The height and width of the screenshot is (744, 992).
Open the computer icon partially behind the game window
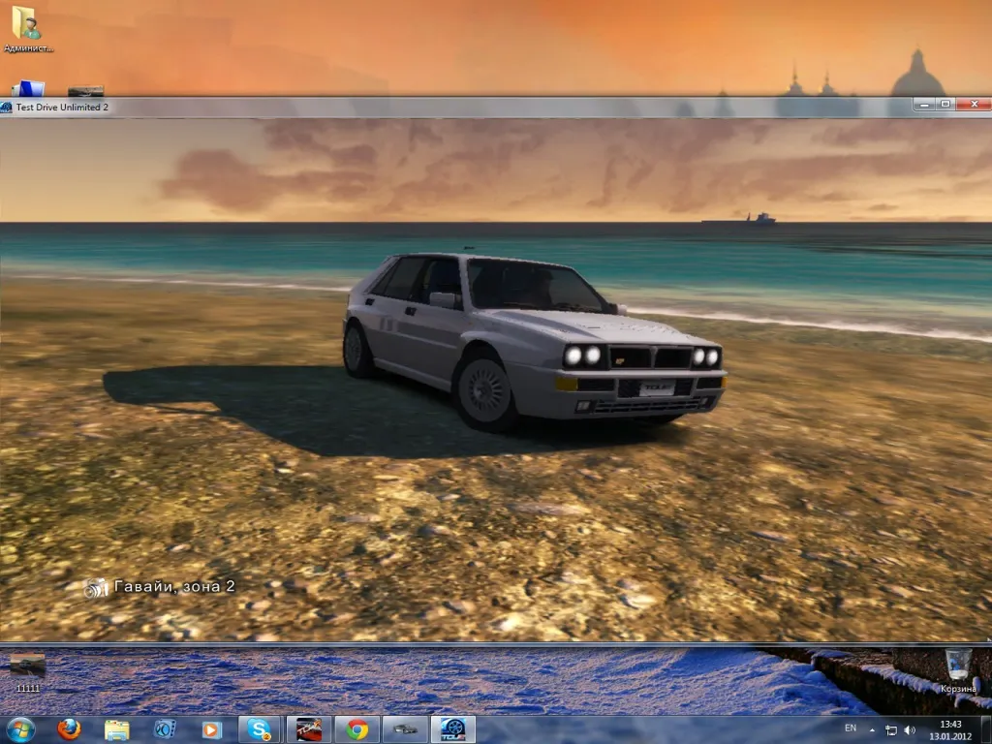[x=28, y=88]
